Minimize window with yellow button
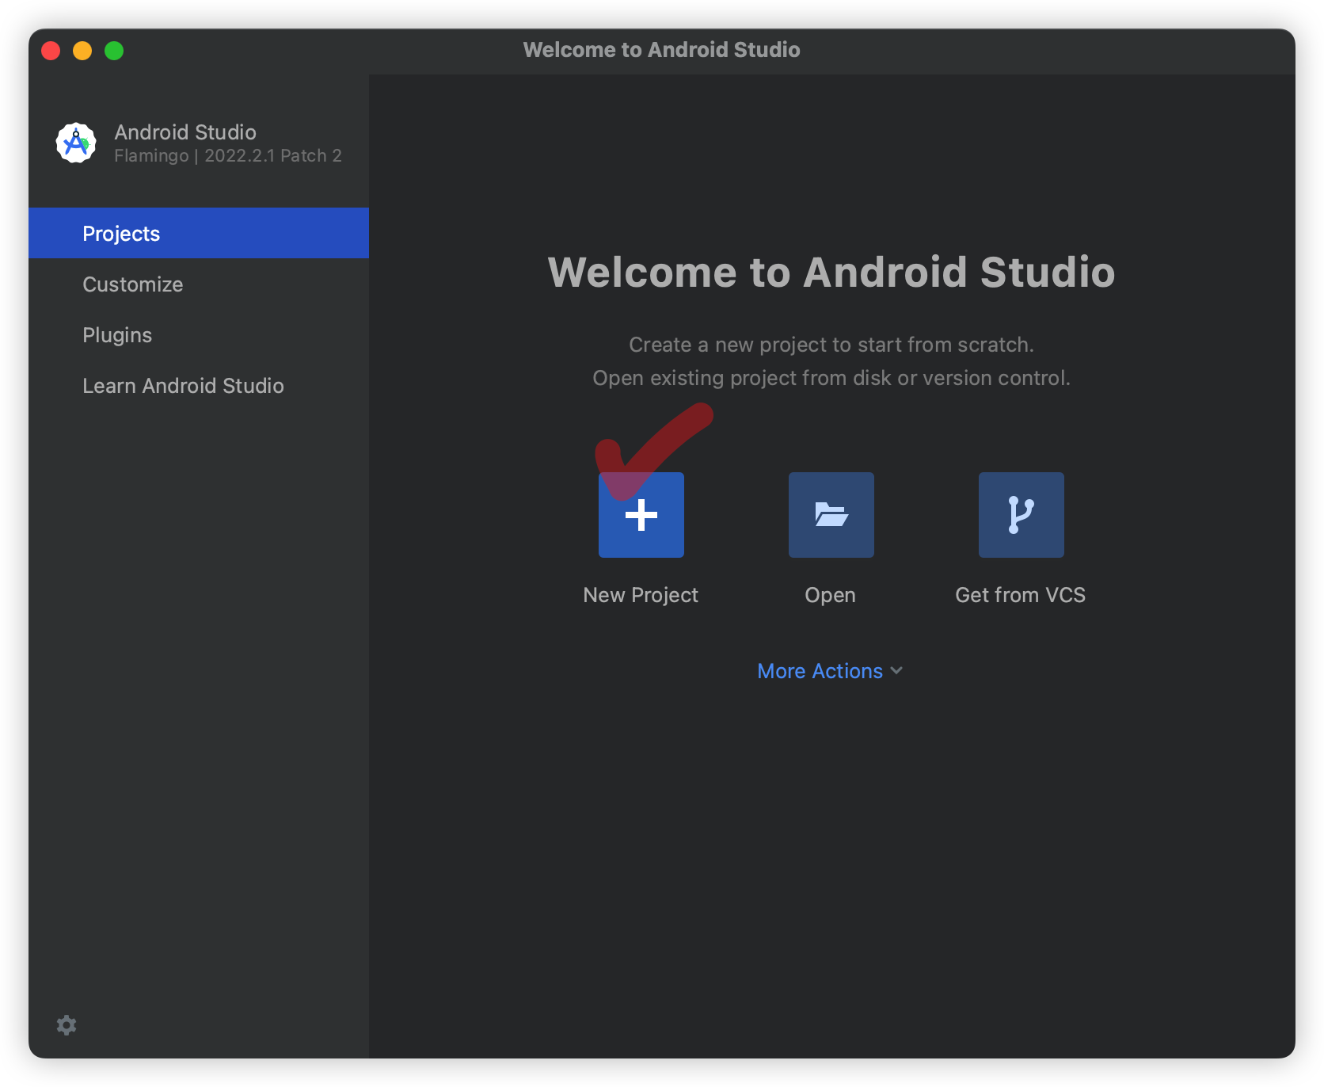 coord(82,51)
